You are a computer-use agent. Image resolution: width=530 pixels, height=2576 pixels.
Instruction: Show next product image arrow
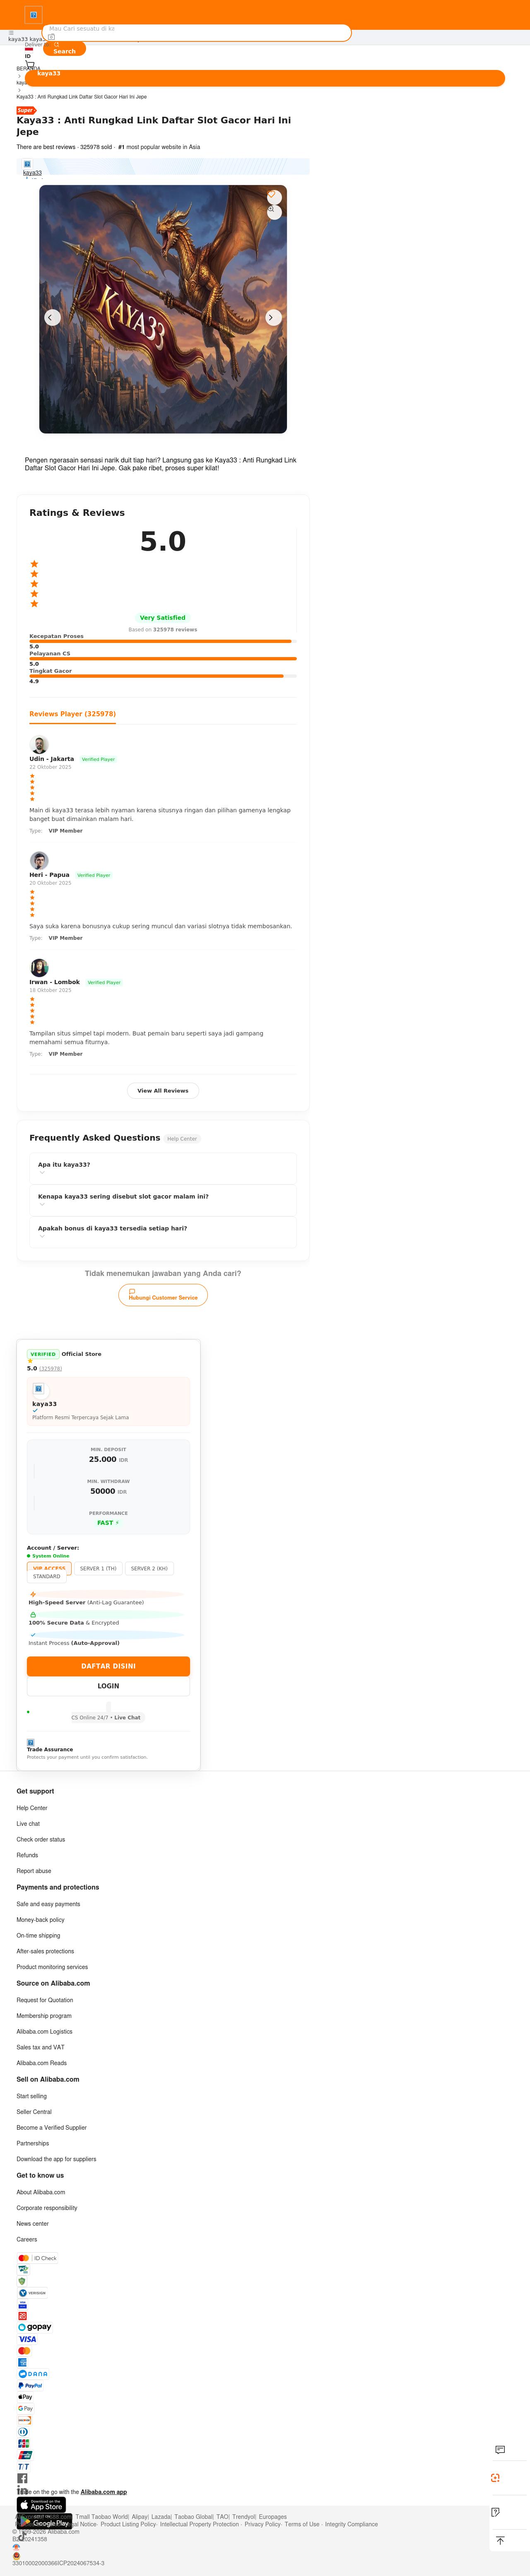coord(272,317)
